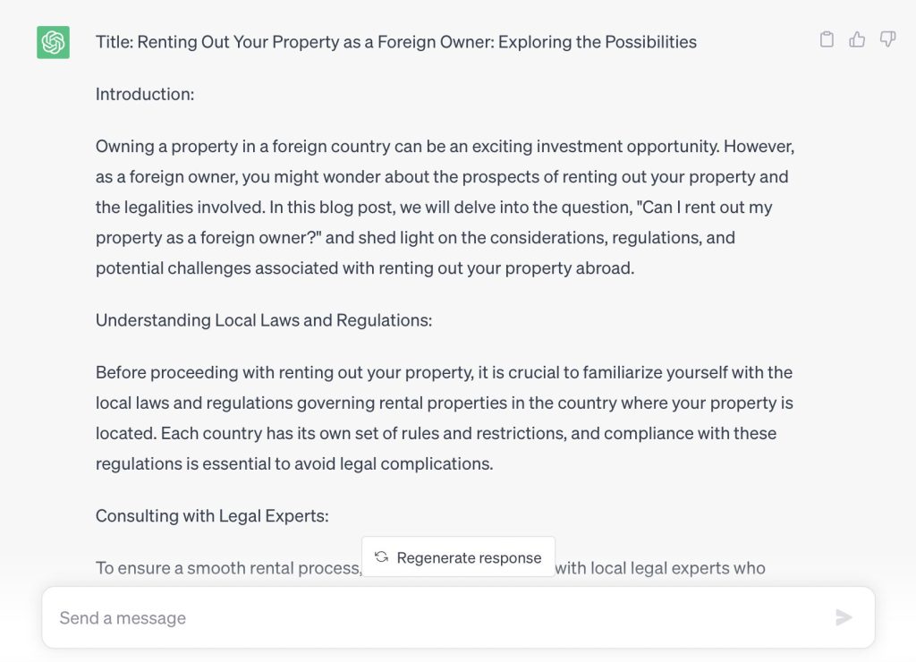The image size is (916, 662).
Task: Click the Regenerate response button
Action: (458, 556)
